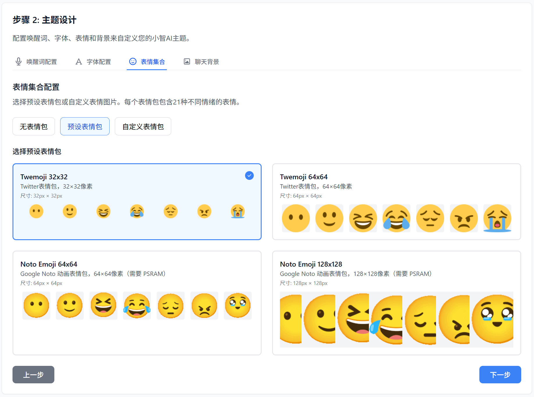Click the smiley icon of 表情集合
This screenshot has height=397, width=534.
pos(133,61)
